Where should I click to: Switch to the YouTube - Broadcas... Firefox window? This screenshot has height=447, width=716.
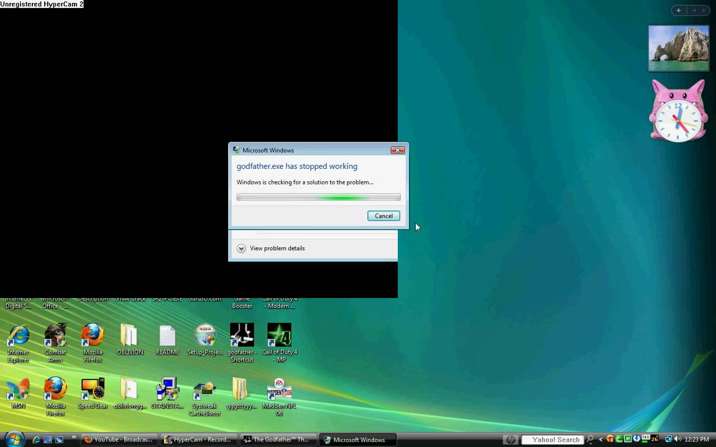pos(119,440)
